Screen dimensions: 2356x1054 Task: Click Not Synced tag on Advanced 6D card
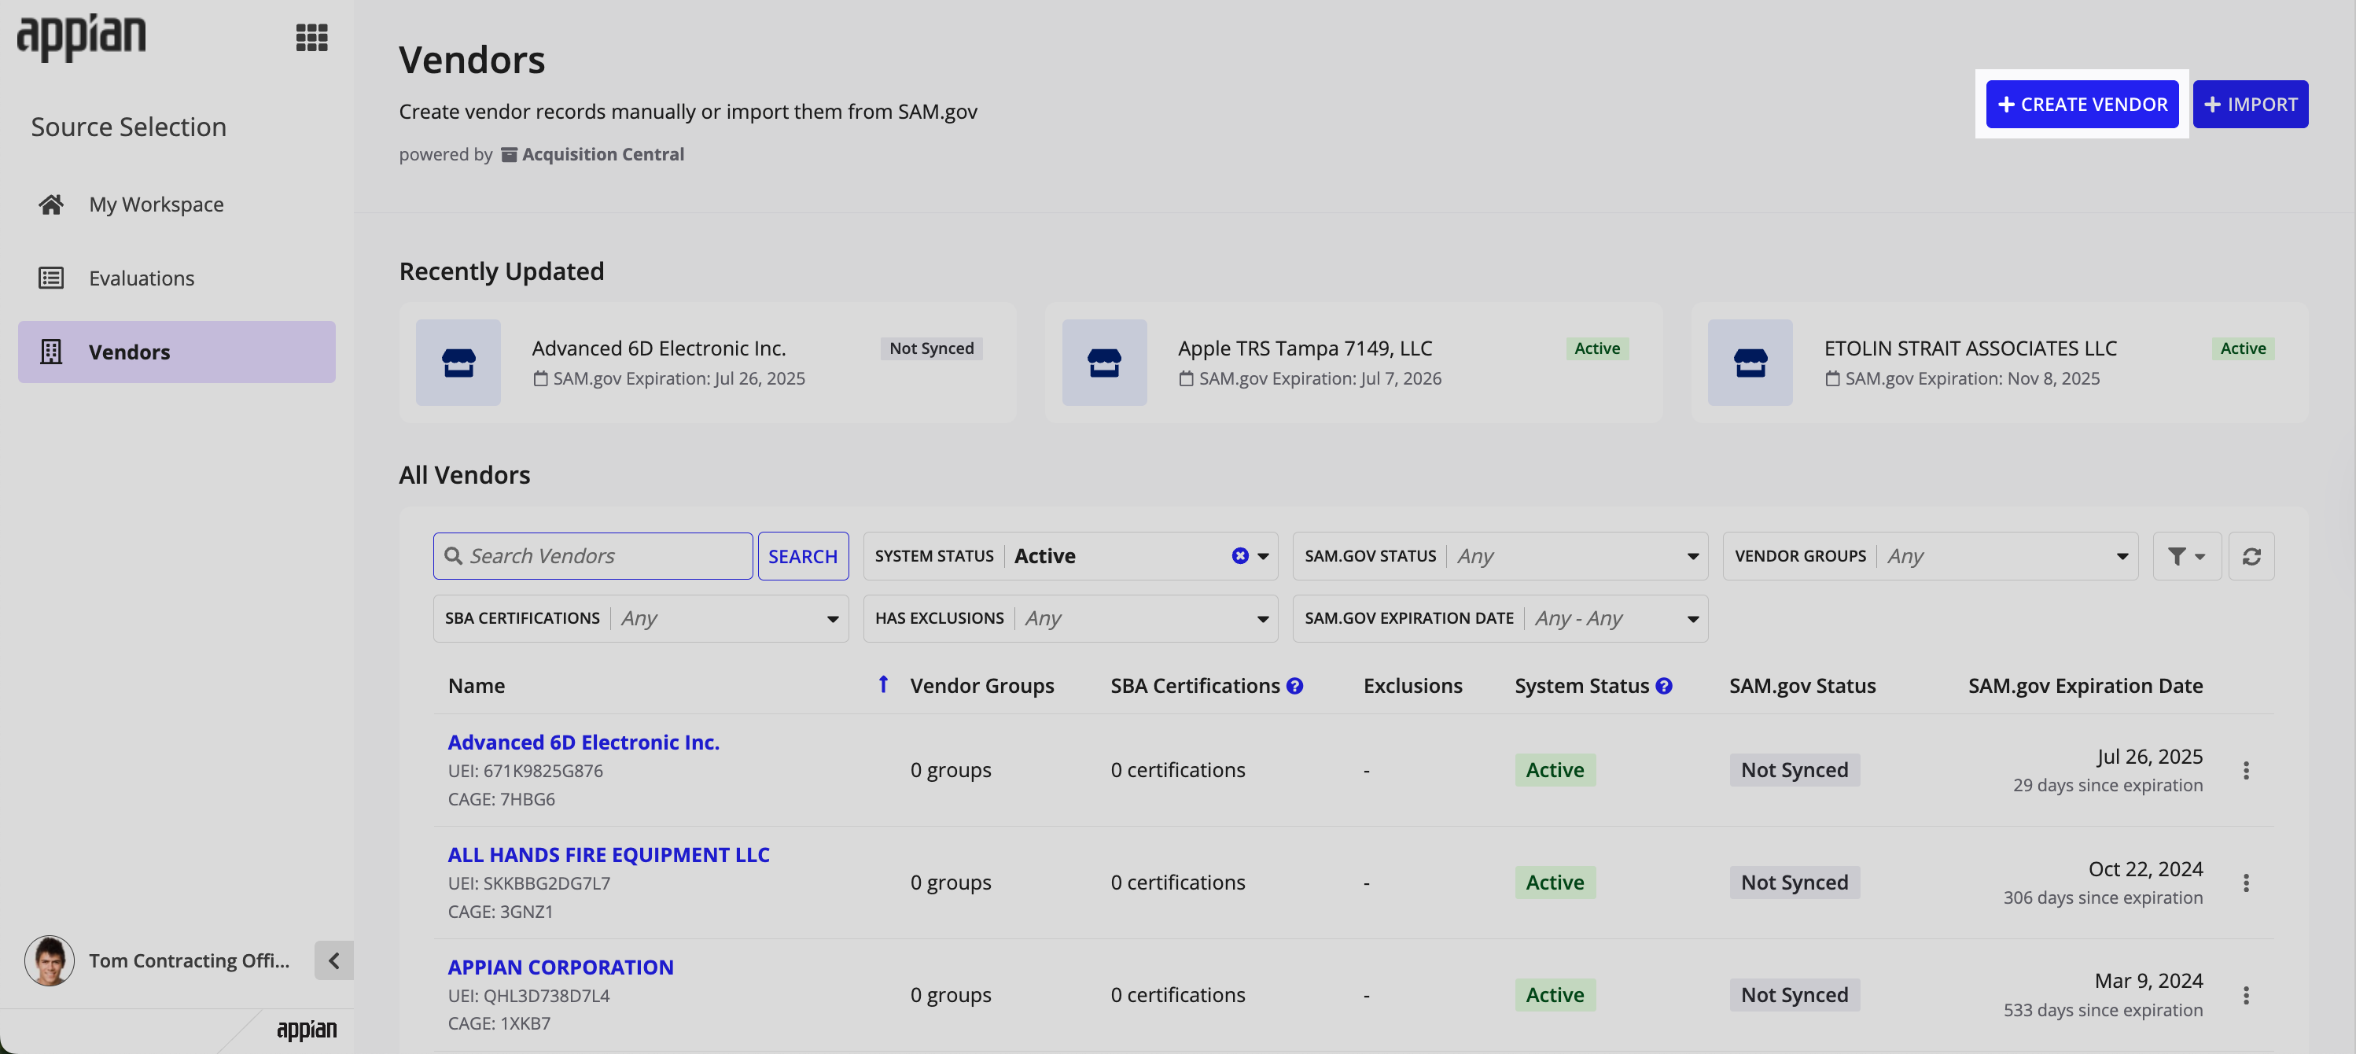coord(931,348)
